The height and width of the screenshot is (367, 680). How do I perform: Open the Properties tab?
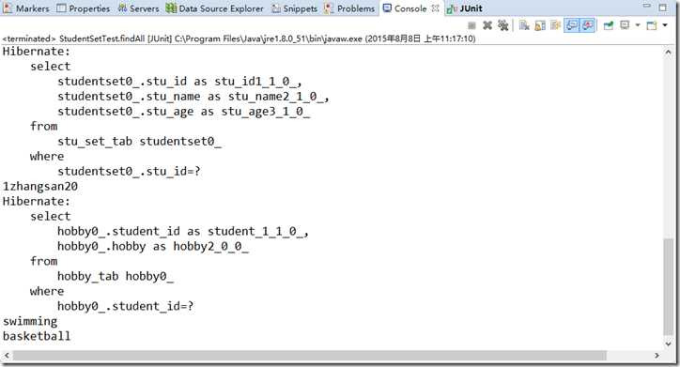pos(84,8)
